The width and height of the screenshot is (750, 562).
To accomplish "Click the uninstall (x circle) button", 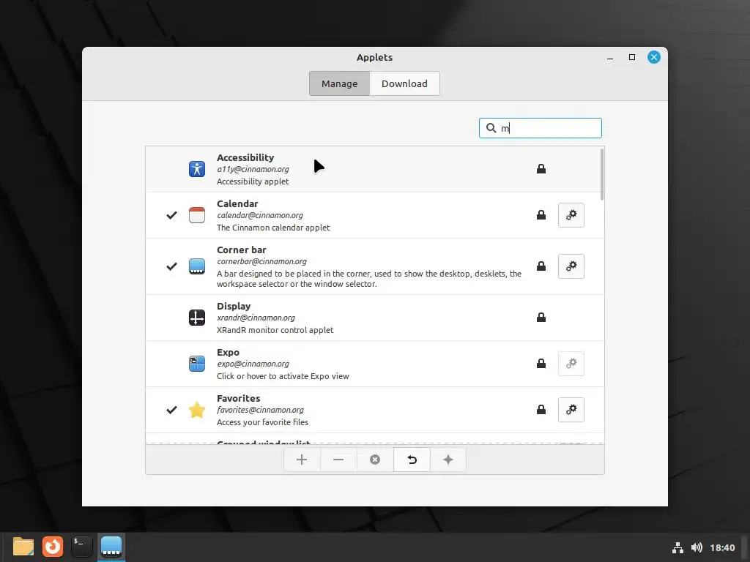I will (x=375, y=460).
